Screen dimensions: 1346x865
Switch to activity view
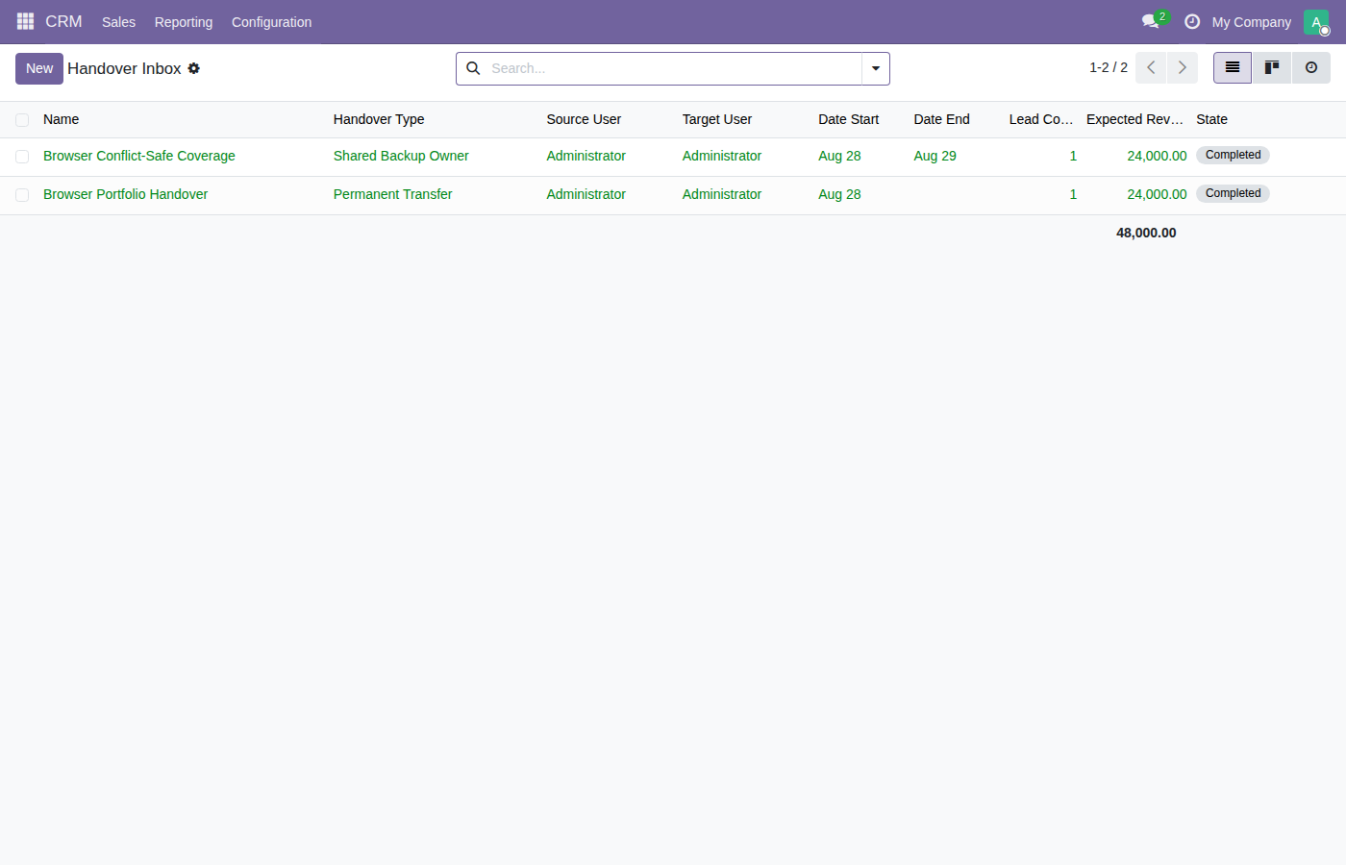(1311, 67)
